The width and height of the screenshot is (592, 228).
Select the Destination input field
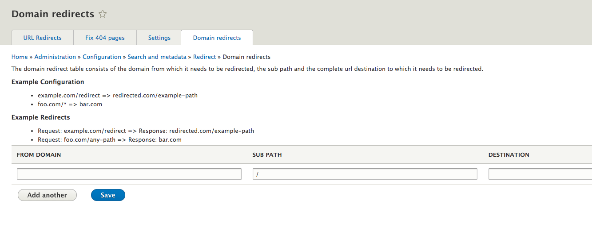pos(540,174)
